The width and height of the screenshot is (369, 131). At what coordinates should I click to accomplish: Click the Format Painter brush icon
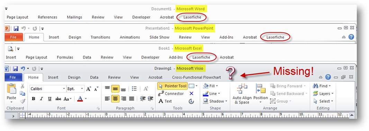tap(22, 101)
